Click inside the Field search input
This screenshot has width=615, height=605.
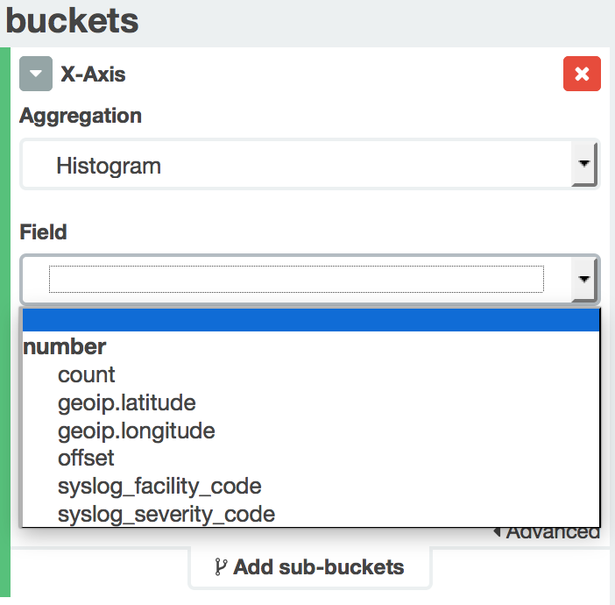click(296, 280)
